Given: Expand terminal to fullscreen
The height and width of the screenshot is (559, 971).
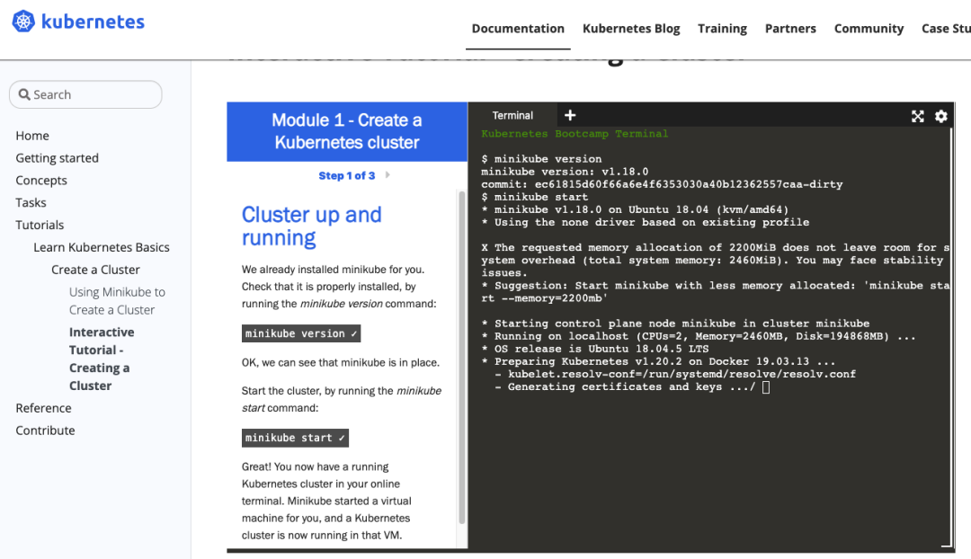Looking at the screenshot, I should click(917, 116).
